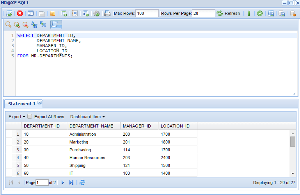300x195 pixels.
Task: Enable the Export All Rows checkbox
Action: (30, 117)
